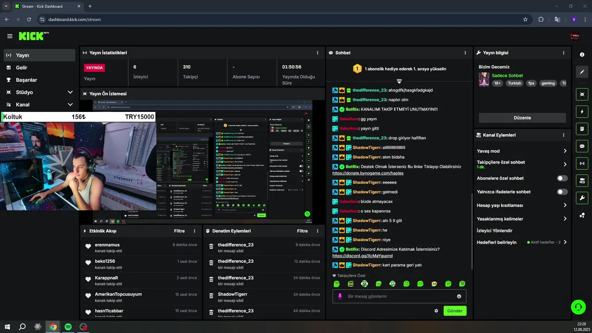592x333 pixels.
Task: Click the KICK logo
Action: (34, 36)
